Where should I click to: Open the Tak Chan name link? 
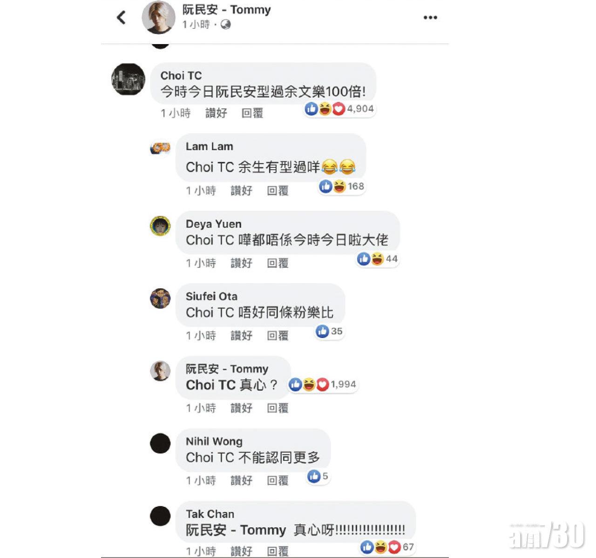(x=210, y=514)
